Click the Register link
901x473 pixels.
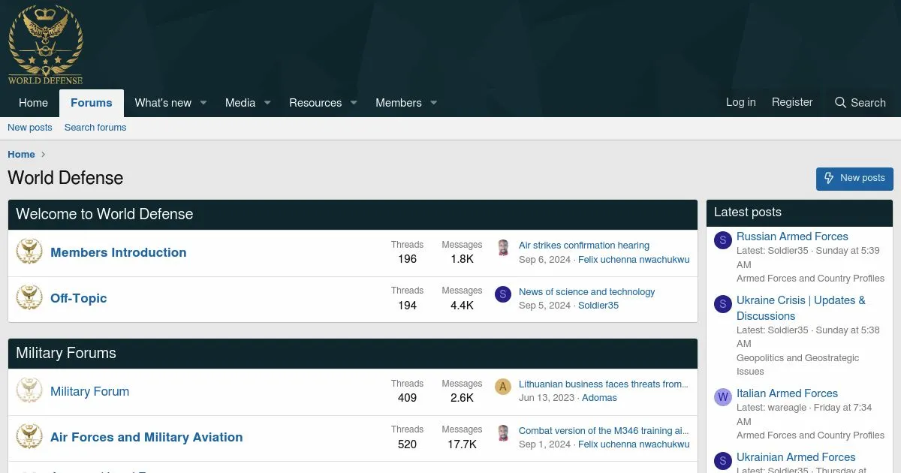point(791,102)
